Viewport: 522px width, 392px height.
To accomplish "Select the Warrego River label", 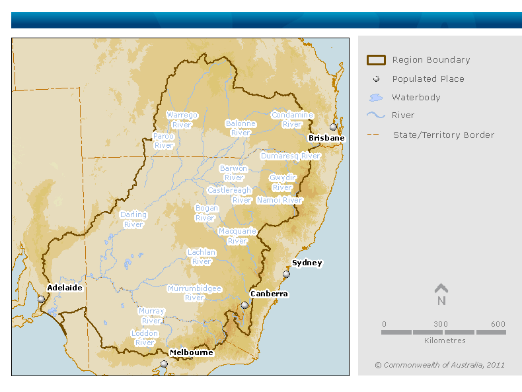I will [x=182, y=120].
